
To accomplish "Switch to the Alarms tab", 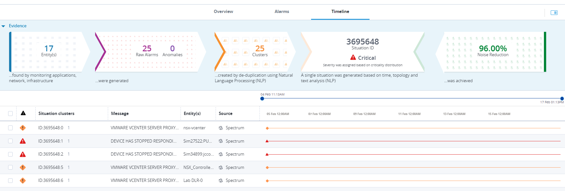I will pos(282,12).
